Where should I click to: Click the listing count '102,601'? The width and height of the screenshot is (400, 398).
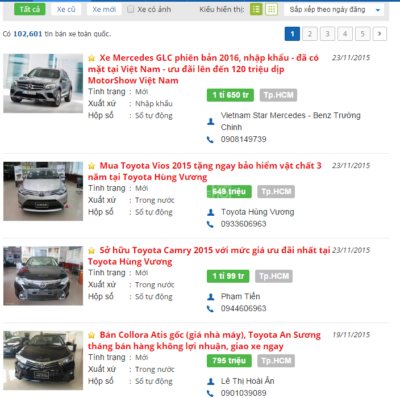coord(27,34)
